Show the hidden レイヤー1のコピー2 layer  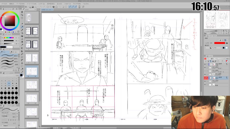[x=205, y=71]
